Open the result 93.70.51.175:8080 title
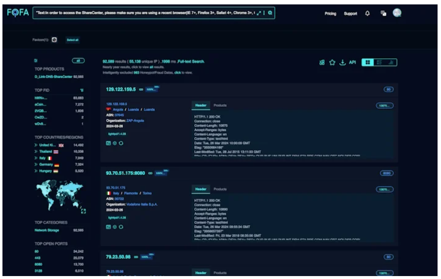Viewport: 441px width, 279px height. click(125, 173)
